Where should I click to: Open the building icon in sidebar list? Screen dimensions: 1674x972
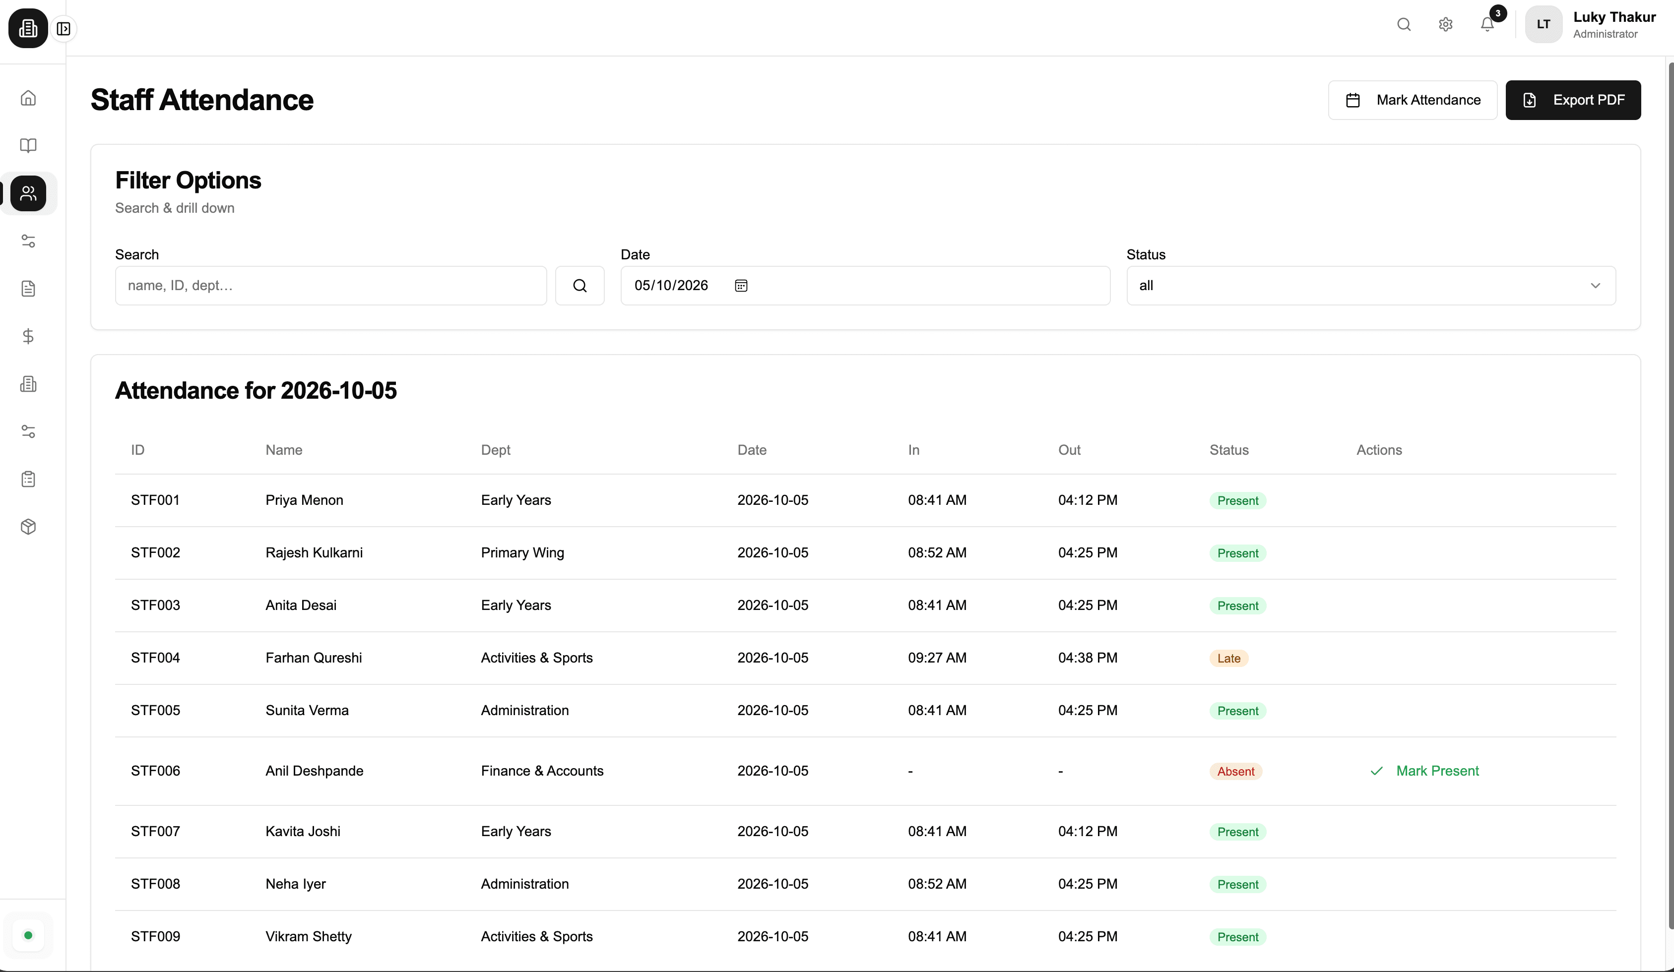click(x=28, y=384)
